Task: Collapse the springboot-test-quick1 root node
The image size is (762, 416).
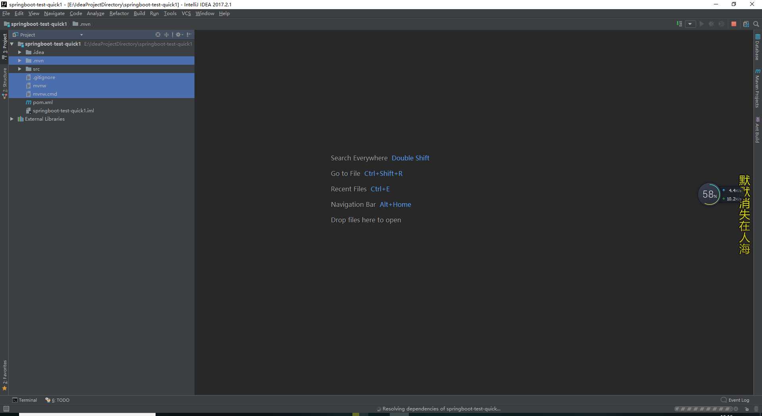Action: (12, 44)
